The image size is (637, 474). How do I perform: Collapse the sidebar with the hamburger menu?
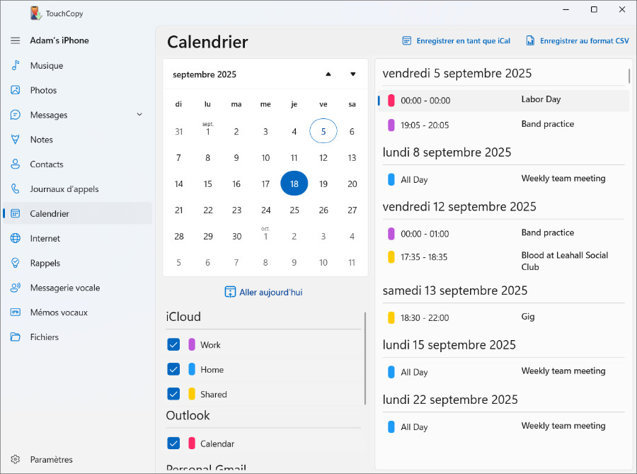point(14,40)
